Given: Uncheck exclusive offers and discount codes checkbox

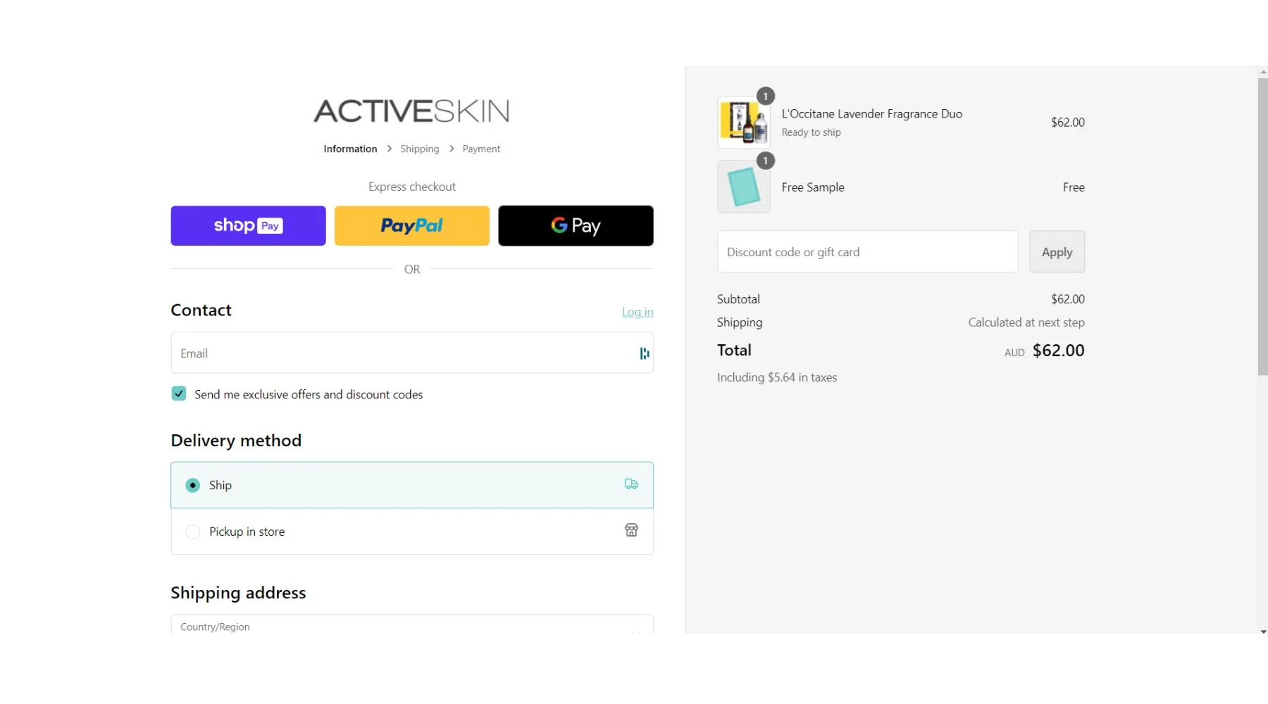Looking at the screenshot, I should pyautogui.click(x=179, y=394).
